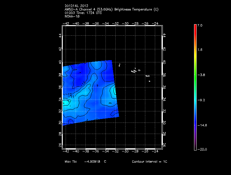The width and height of the screenshot is (231, 175).
Task: Click the -14.6 label on the color scale
Action: (202, 125)
